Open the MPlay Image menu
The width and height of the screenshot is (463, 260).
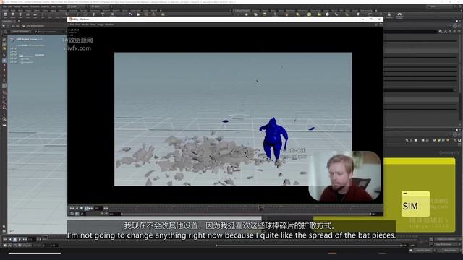pyautogui.click(x=101, y=25)
